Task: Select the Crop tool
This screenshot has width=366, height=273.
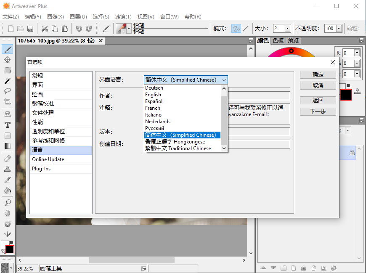Action: [x=7, y=102]
